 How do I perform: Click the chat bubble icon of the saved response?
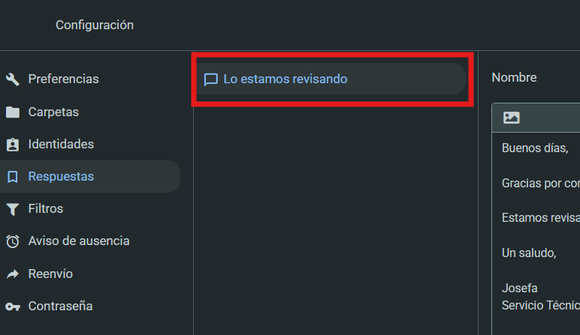pyautogui.click(x=211, y=79)
